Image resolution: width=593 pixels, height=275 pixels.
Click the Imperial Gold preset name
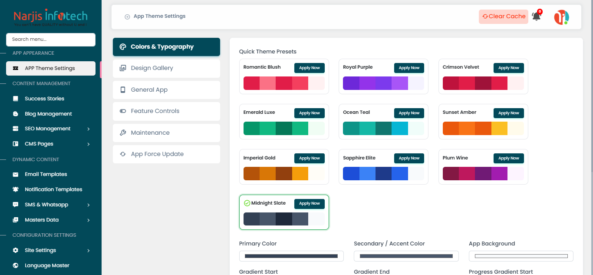click(260, 158)
